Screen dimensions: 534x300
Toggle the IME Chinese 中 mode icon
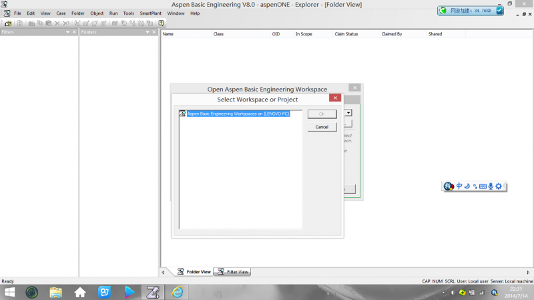pos(459,186)
